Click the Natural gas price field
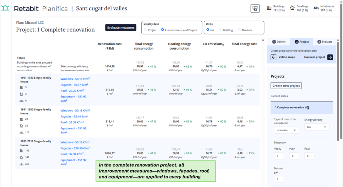The width and height of the screenshot is (343, 187). click(279, 179)
